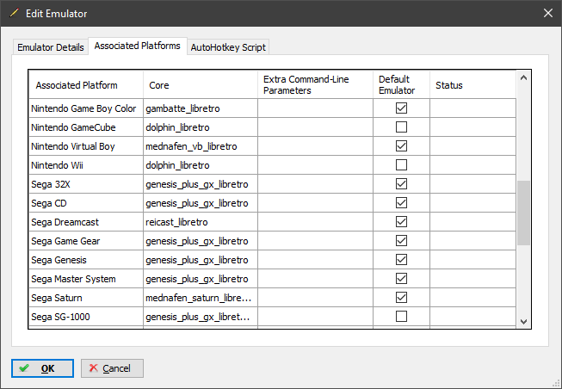Select the Nintendo Virtual Boy platform cell
Viewport: 562px width, 389px height.
point(86,146)
